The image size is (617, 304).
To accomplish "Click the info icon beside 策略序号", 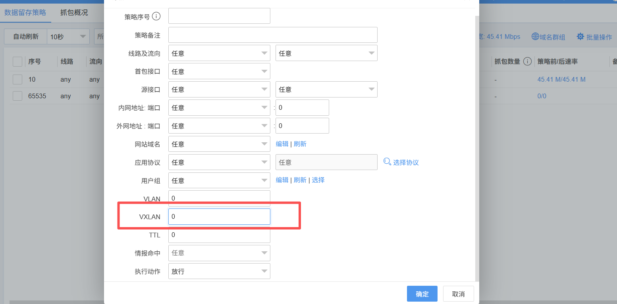I will (x=156, y=16).
